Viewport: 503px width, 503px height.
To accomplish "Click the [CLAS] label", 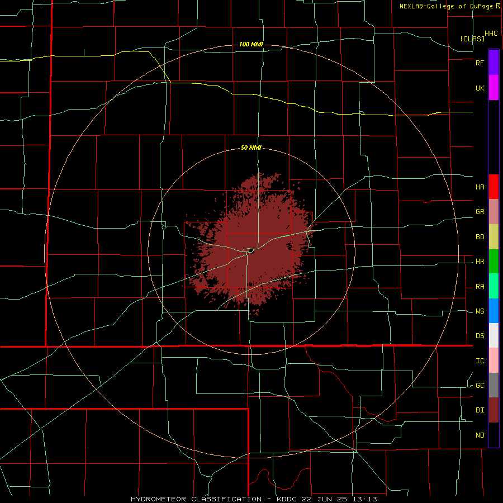I will tap(472, 39).
